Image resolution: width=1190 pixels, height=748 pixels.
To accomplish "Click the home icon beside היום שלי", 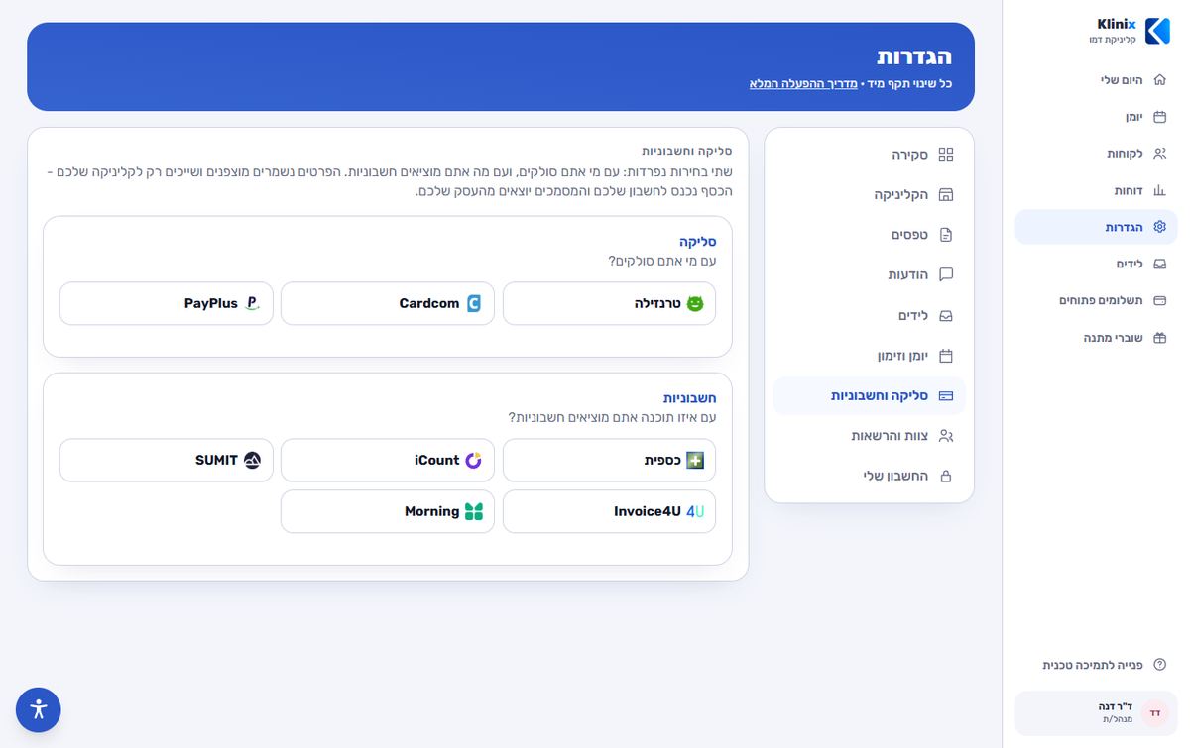I will click(1160, 80).
